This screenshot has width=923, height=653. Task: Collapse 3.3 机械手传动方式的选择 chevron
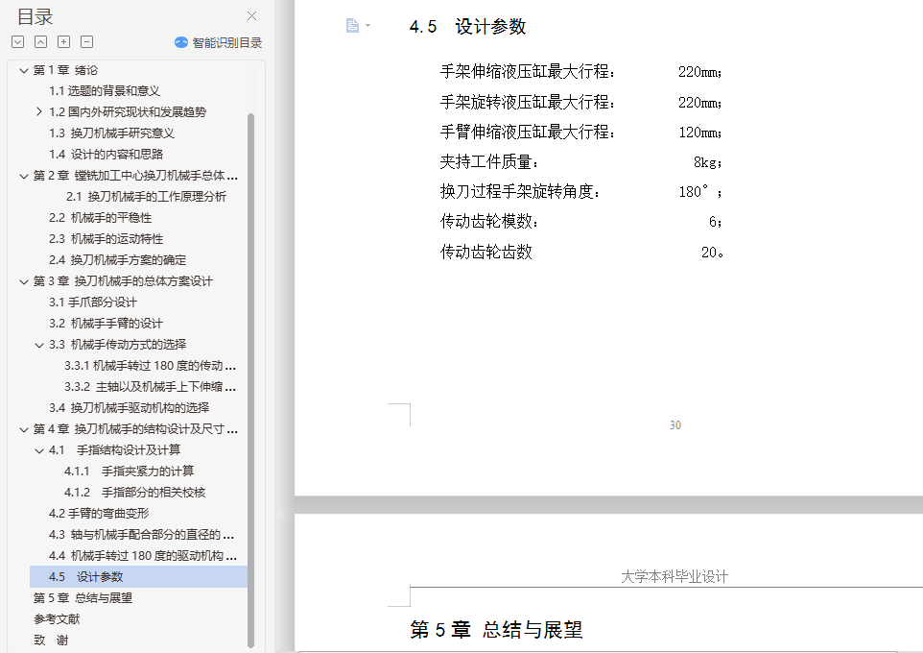point(38,345)
